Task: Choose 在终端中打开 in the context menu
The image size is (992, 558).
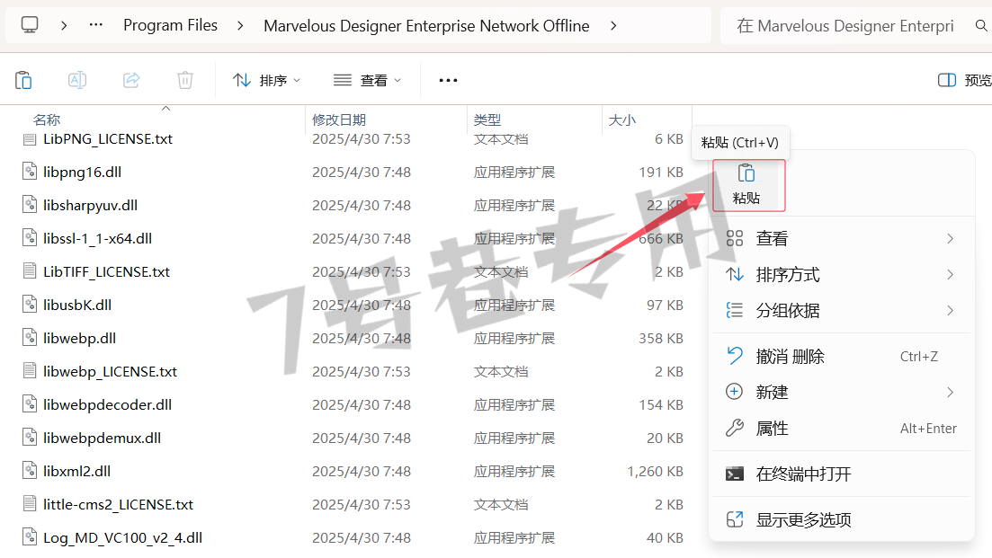Action: click(842, 474)
